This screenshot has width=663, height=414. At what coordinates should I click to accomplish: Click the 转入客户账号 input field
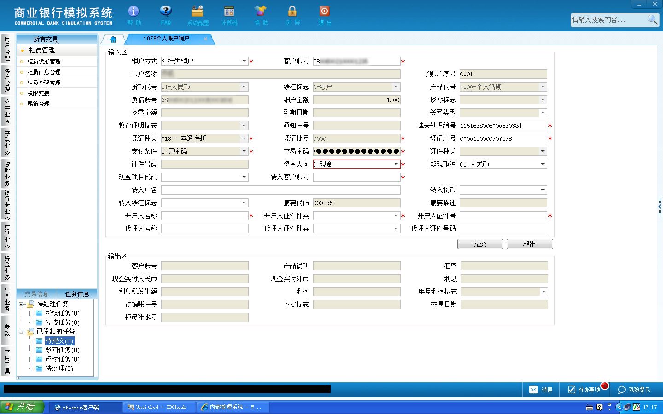357,177
